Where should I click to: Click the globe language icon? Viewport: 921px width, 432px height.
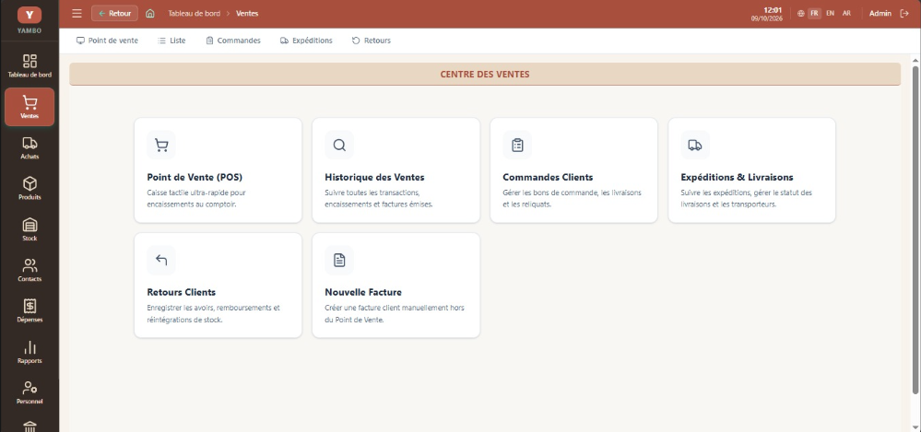pos(800,14)
